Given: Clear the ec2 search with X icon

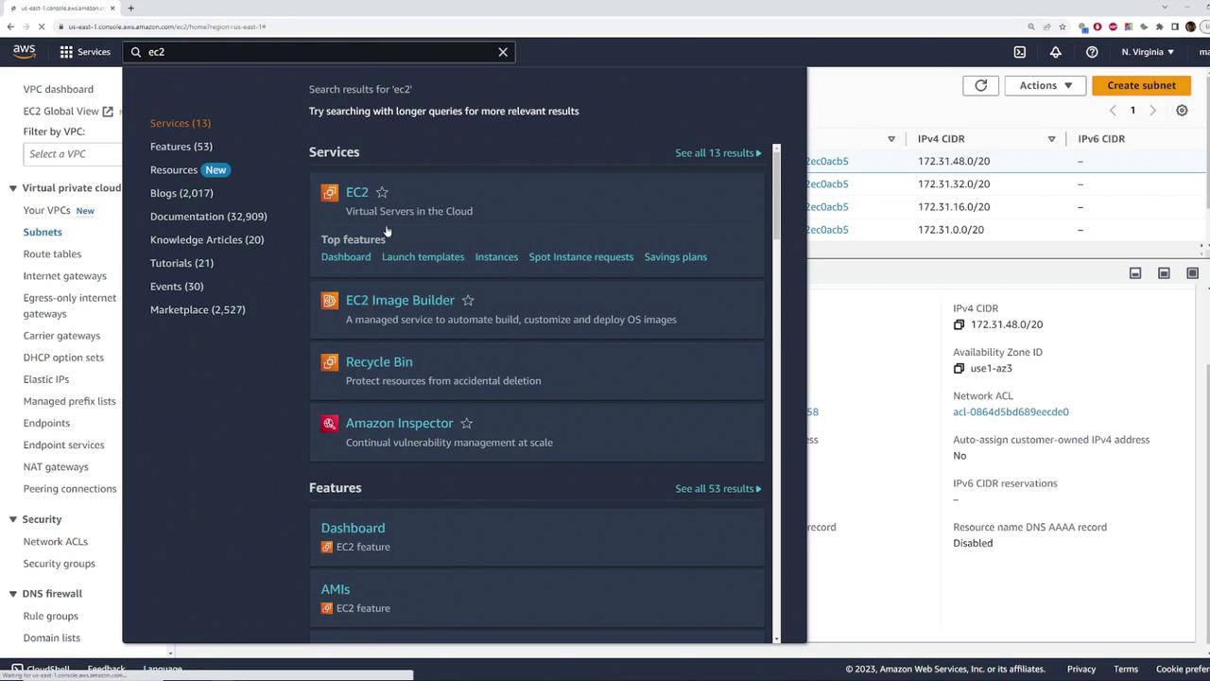Looking at the screenshot, I should click(503, 52).
